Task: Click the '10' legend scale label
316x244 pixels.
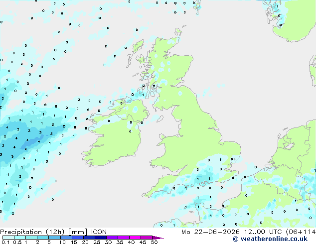Action: 62,242
